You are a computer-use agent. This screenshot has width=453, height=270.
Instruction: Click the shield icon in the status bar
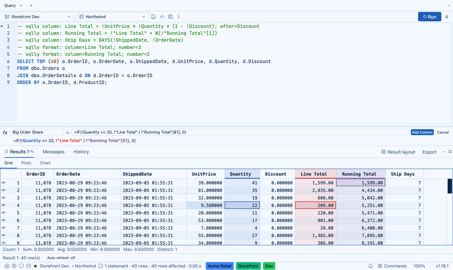click(x=21, y=266)
